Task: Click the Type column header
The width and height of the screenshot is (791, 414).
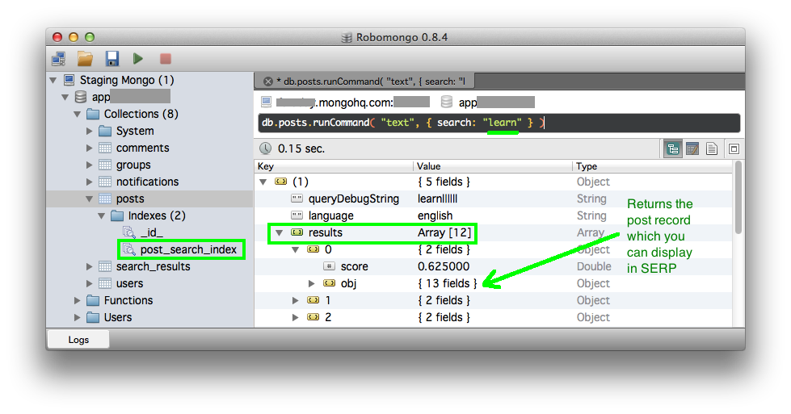Action: tap(652, 166)
